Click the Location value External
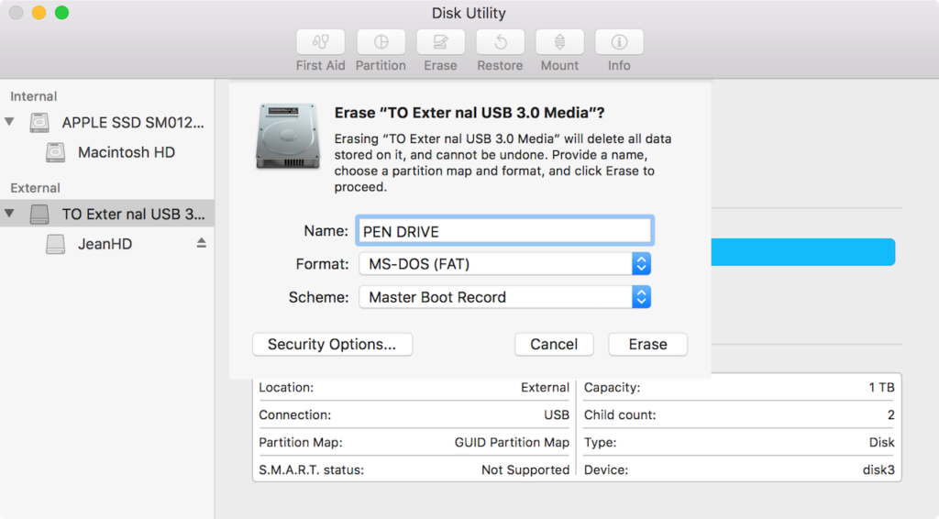Image resolution: width=939 pixels, height=519 pixels. 545,387
